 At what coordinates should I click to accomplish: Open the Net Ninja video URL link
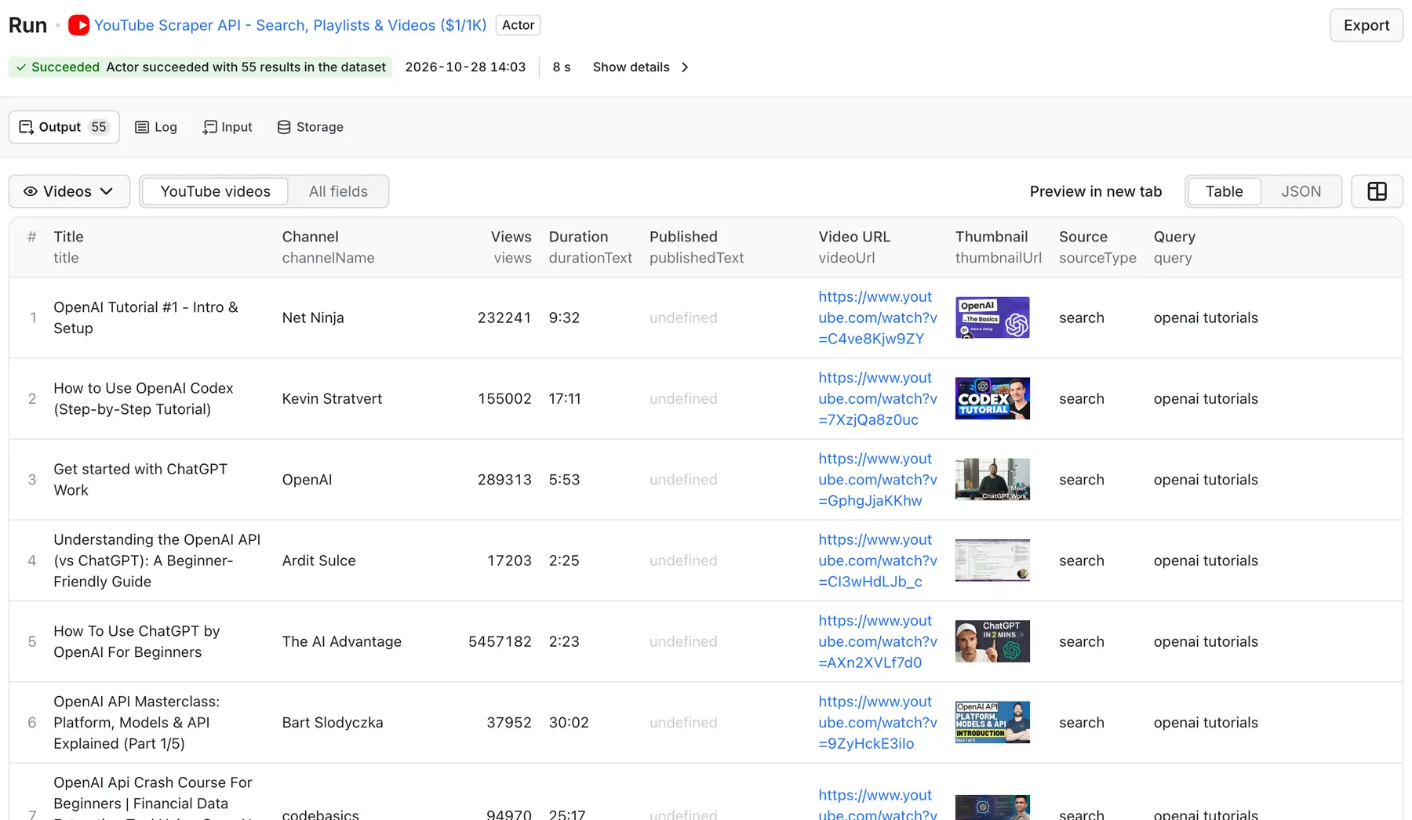[x=878, y=317]
